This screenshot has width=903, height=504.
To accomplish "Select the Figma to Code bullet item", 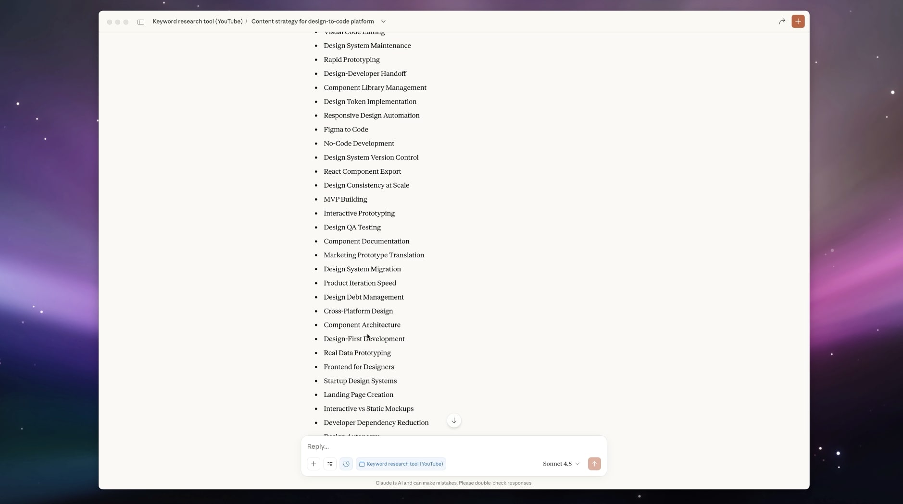I will click(345, 129).
